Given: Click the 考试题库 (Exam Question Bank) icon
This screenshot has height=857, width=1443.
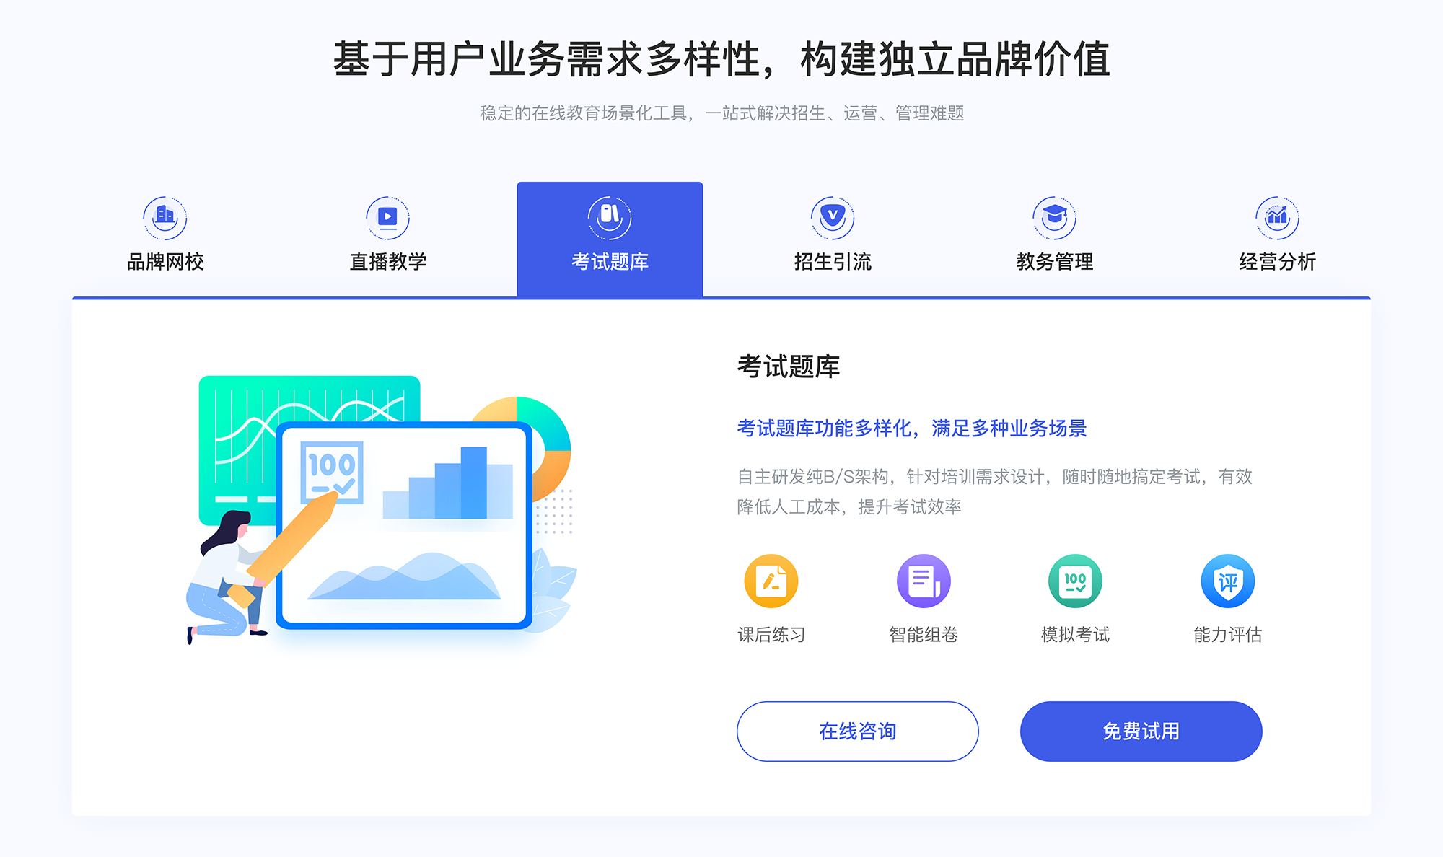Looking at the screenshot, I should [x=608, y=215].
